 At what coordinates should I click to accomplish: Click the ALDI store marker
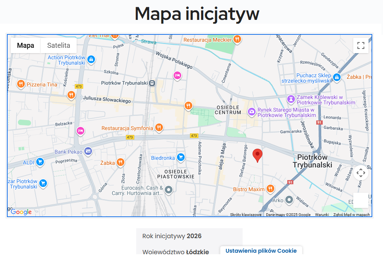pos(40,162)
